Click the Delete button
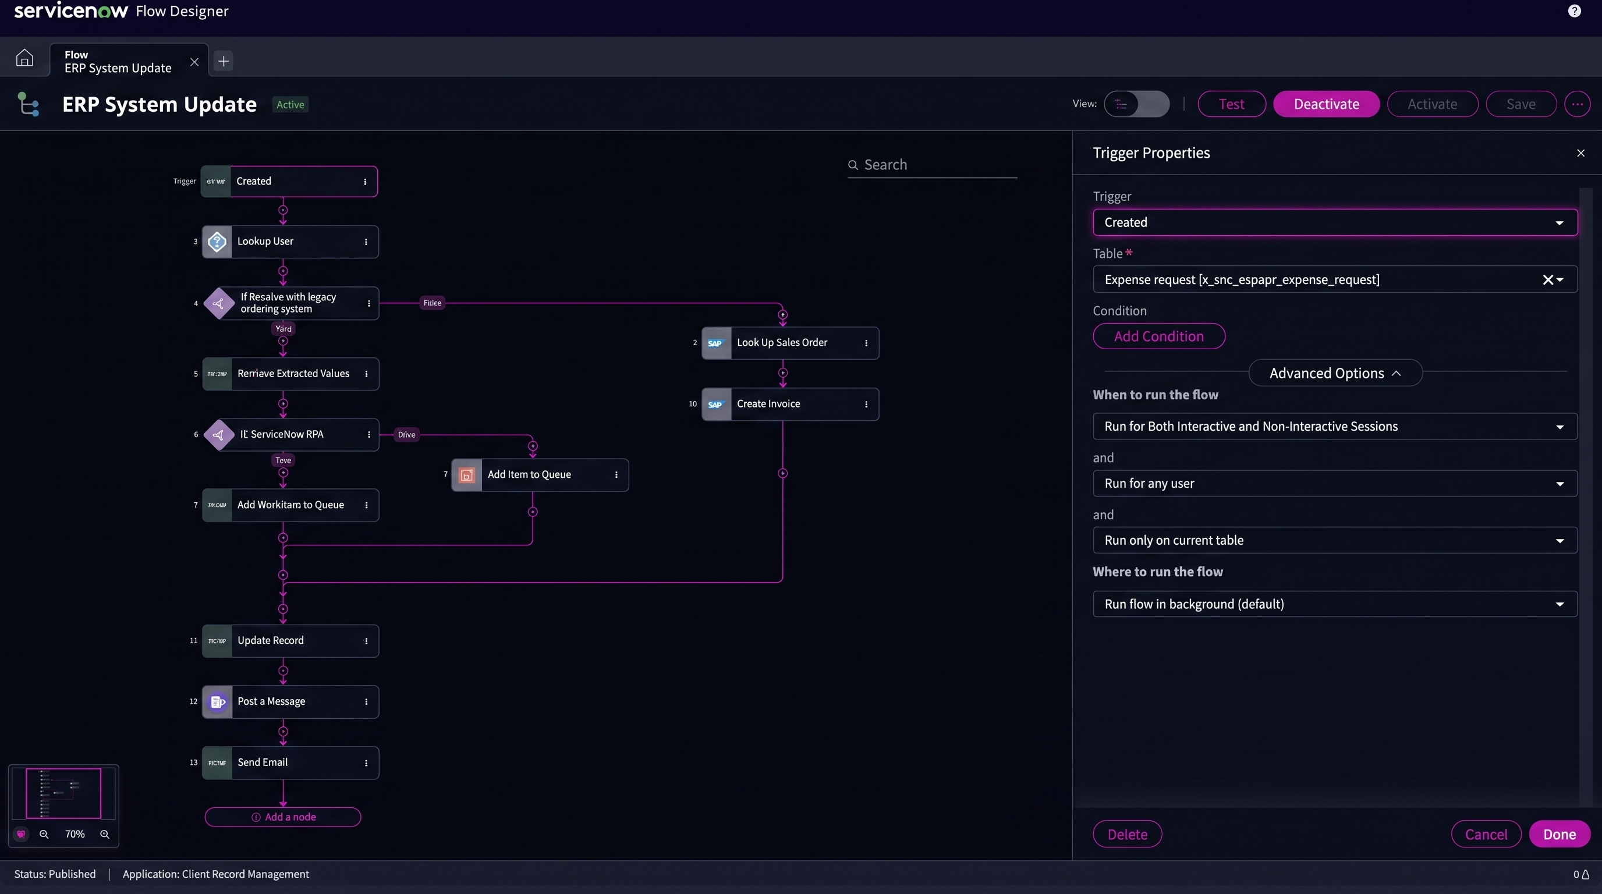Screen dimensions: 1602x894 click(1127, 834)
